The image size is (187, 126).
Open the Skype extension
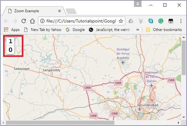tap(151, 21)
